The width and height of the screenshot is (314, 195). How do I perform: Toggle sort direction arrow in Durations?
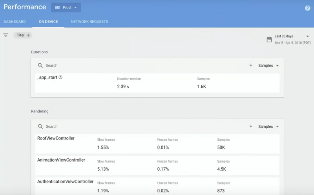pos(251,65)
